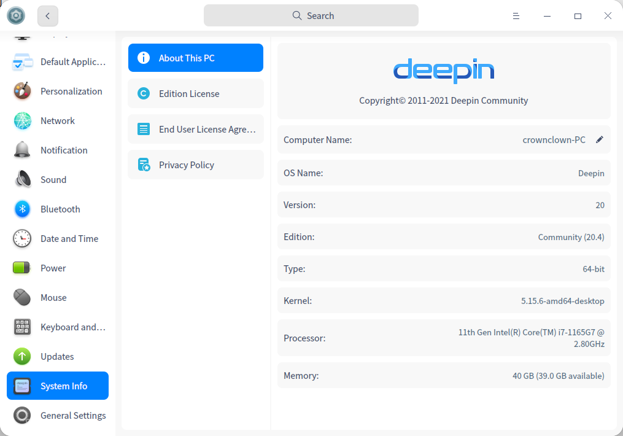
Task: Open Default Applications settings icon
Action: coord(22,62)
